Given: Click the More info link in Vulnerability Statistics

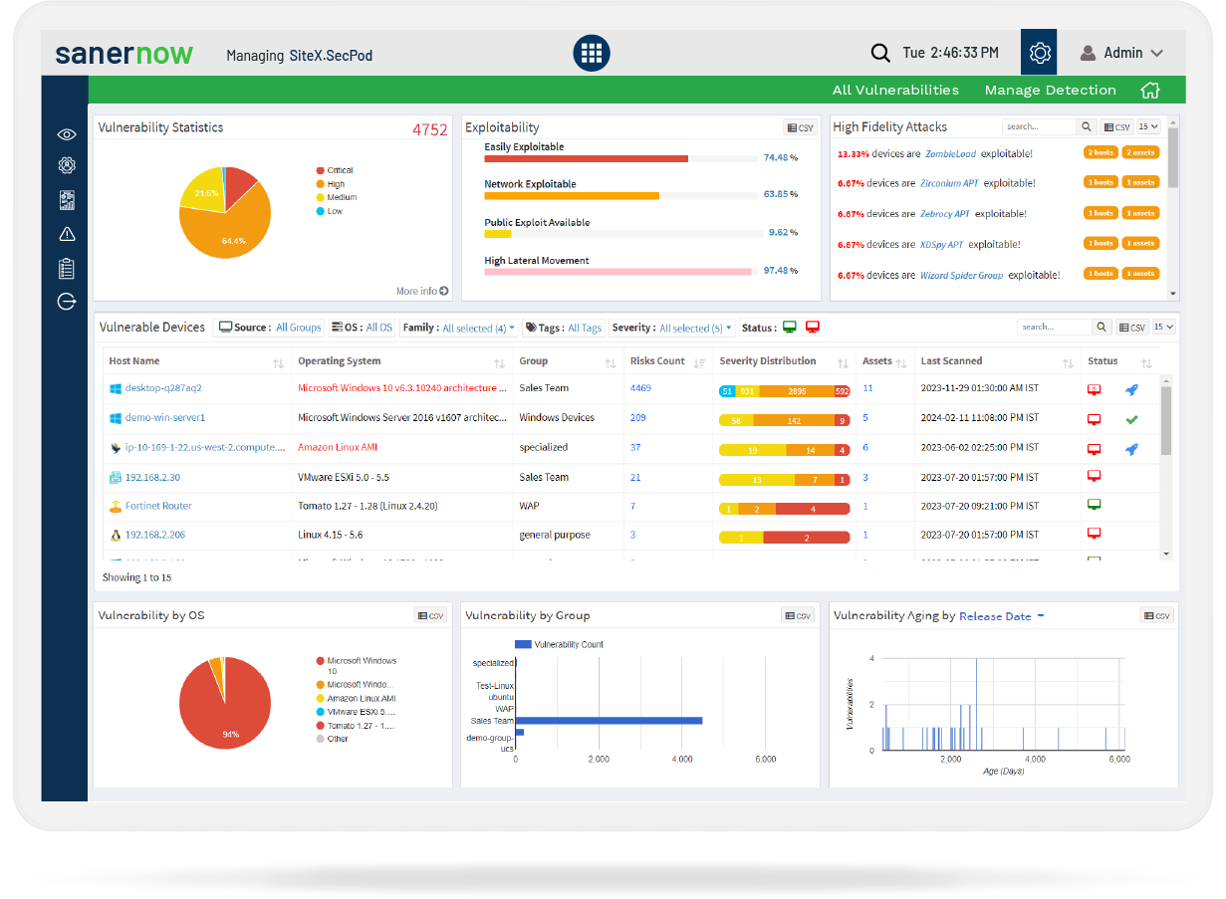Looking at the screenshot, I should (x=419, y=290).
